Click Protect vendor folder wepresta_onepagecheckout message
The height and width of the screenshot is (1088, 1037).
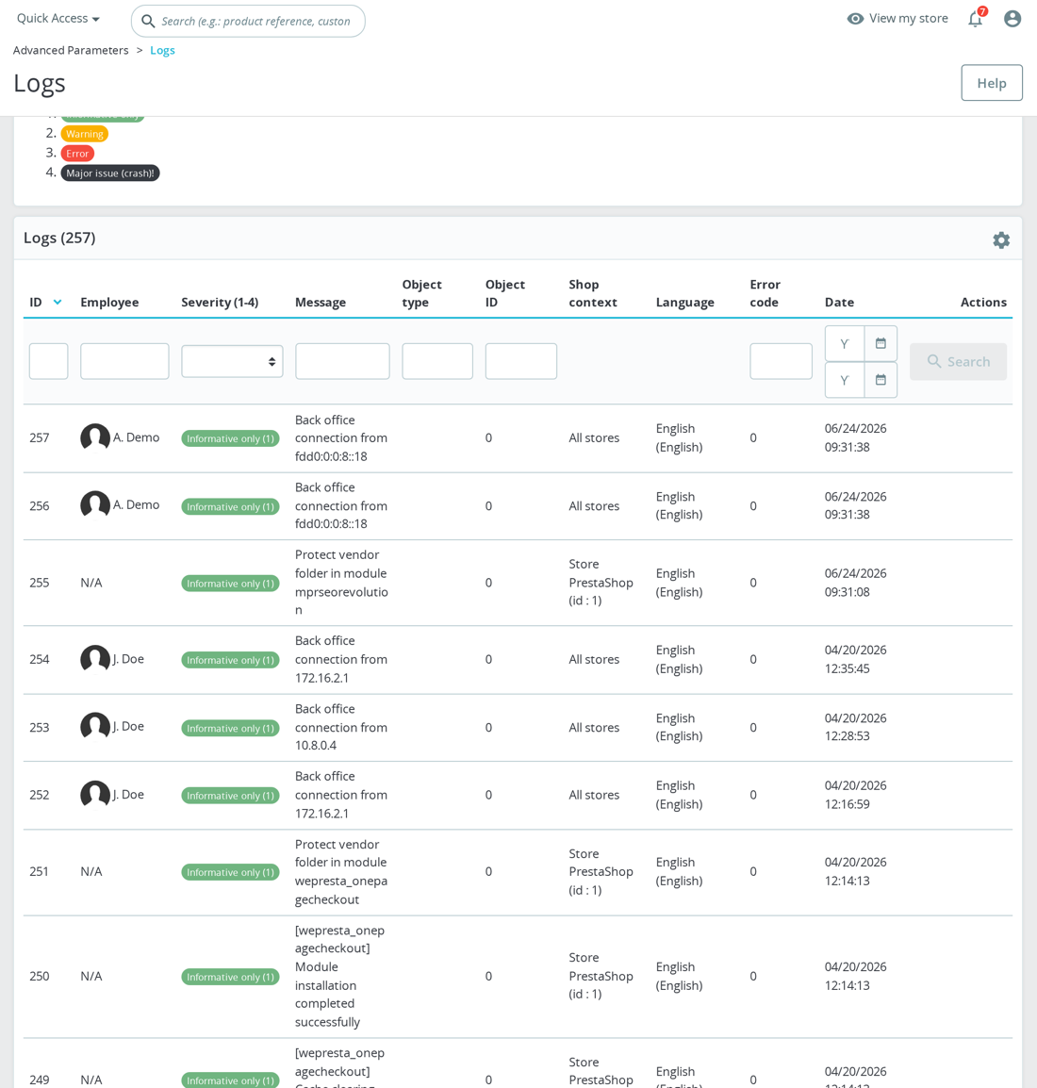341,871
